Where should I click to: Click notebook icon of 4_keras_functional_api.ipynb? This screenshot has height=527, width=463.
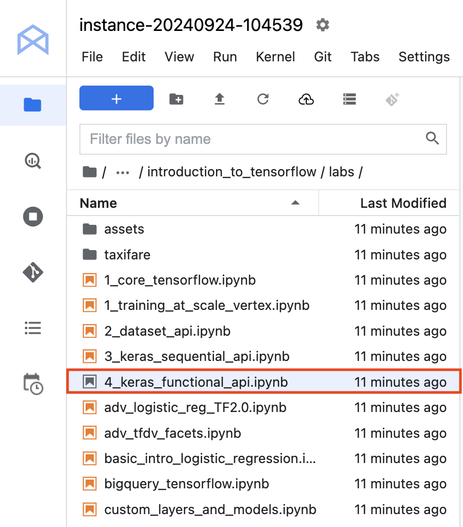(x=90, y=382)
